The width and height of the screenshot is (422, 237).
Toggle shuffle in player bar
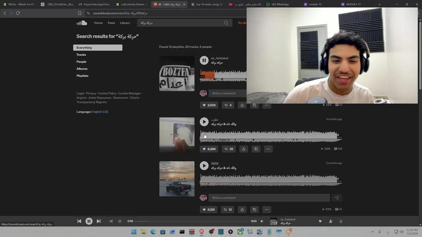point(111,221)
